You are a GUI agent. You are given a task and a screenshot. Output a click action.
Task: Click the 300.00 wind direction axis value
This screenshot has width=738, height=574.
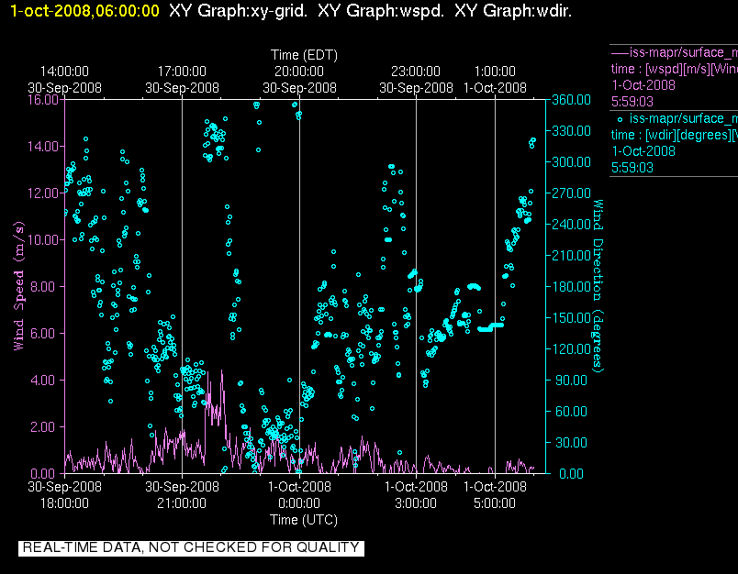tap(571, 162)
